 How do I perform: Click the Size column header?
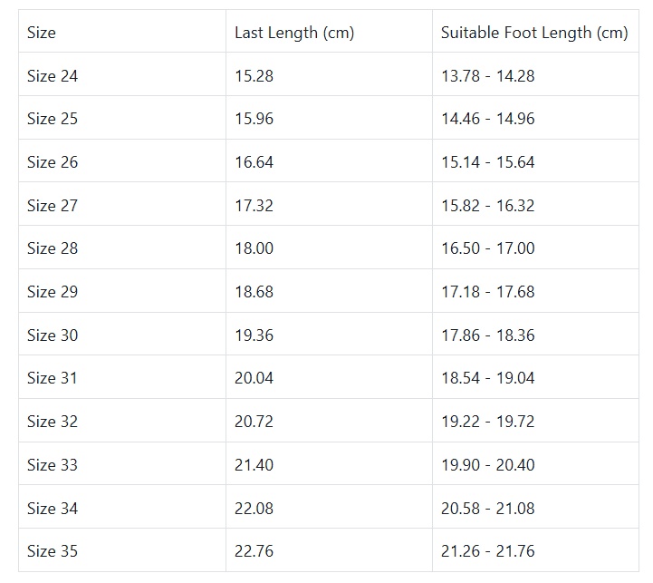42,33
